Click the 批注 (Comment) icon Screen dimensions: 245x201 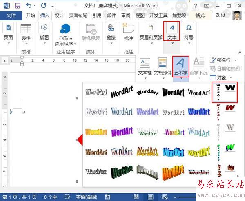[x=129, y=28]
